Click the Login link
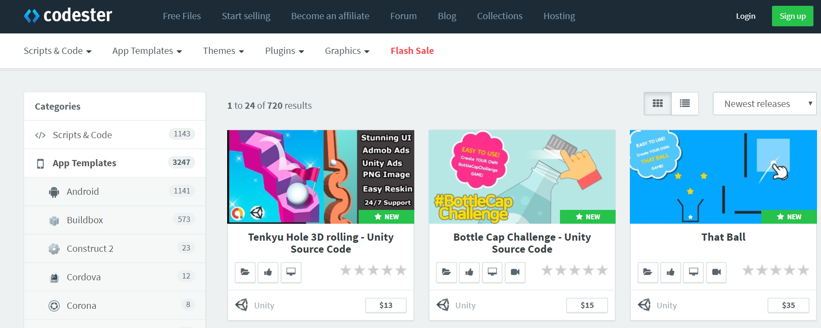This screenshot has width=821, height=328. tap(746, 16)
